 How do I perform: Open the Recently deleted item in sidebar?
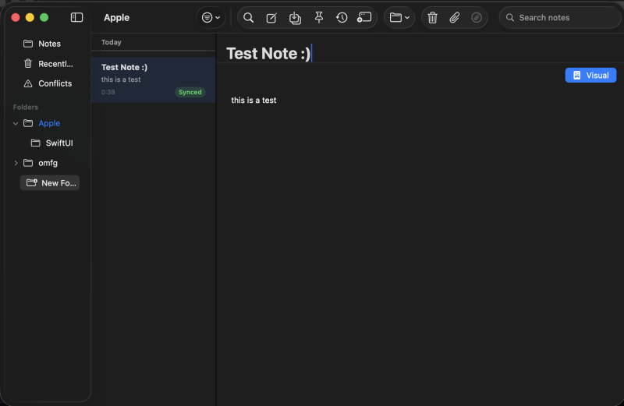(x=48, y=64)
